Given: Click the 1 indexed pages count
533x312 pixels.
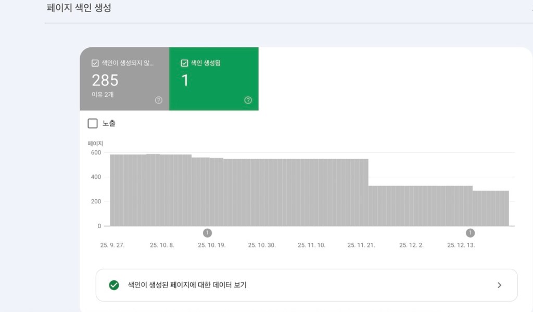Looking at the screenshot, I should point(185,81).
